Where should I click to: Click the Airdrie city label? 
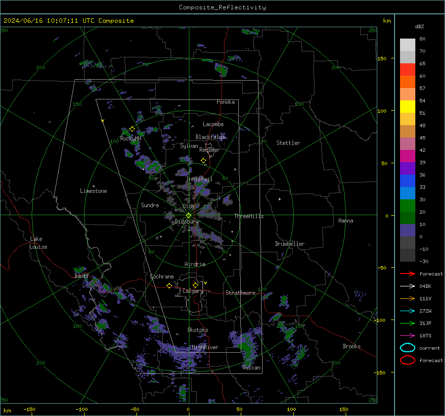tap(195, 264)
